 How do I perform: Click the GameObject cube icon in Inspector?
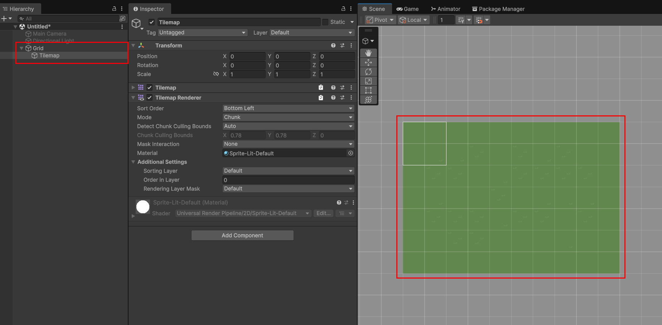click(136, 24)
